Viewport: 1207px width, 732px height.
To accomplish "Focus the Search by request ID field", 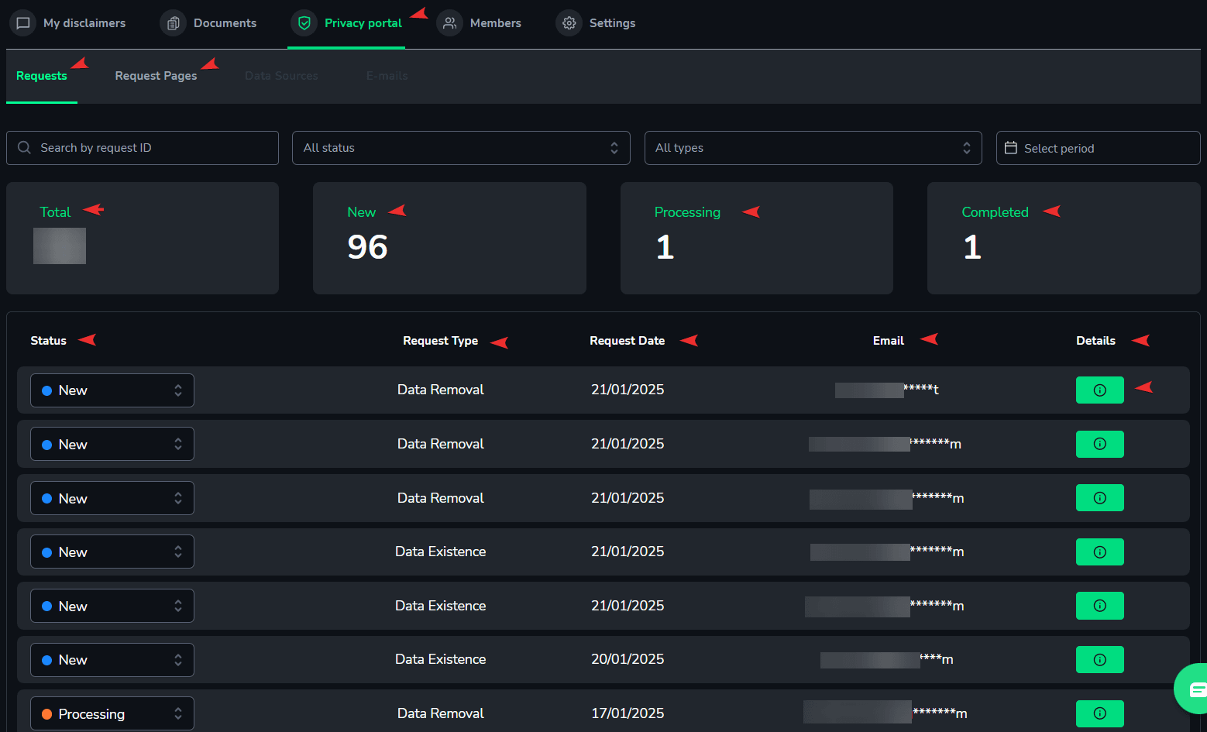I will 143,148.
